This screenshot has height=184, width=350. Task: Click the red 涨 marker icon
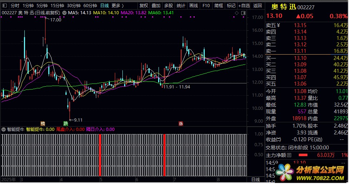pyautogui.click(x=181, y=123)
